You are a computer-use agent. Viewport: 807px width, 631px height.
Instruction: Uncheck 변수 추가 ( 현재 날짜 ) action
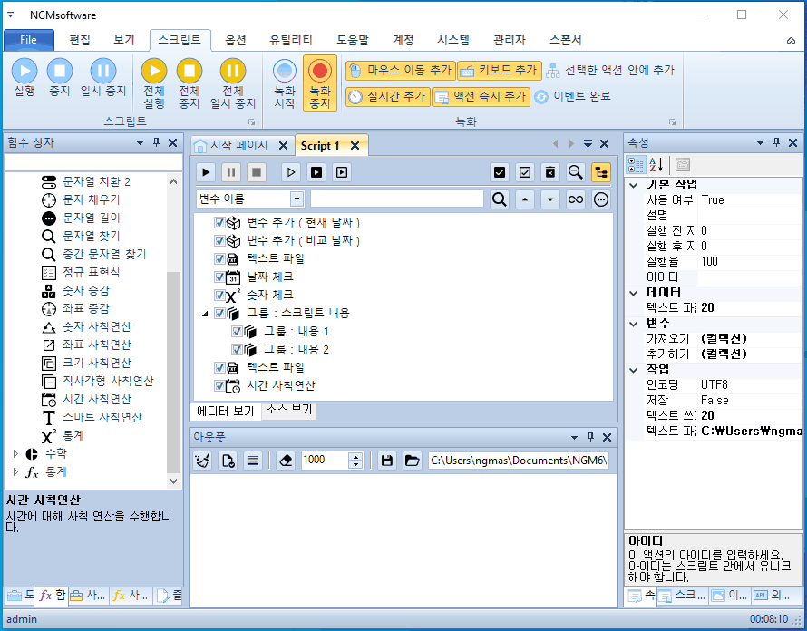coord(219,222)
